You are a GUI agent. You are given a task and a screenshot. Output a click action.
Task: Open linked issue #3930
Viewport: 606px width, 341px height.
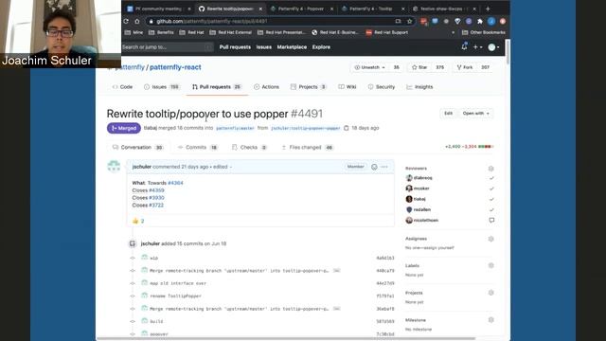pyautogui.click(x=156, y=198)
